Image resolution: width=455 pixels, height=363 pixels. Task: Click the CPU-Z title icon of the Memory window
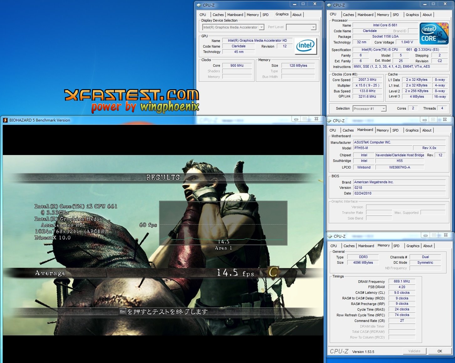coord(330,236)
